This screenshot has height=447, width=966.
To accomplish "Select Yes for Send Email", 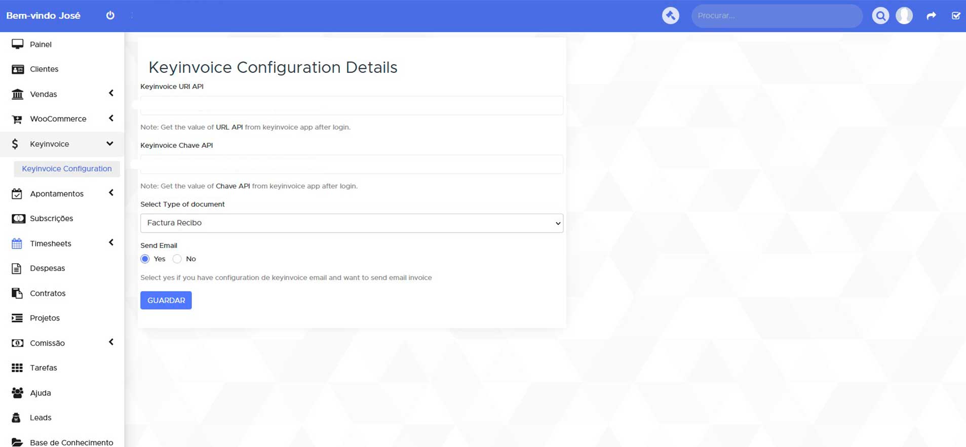I will [145, 259].
